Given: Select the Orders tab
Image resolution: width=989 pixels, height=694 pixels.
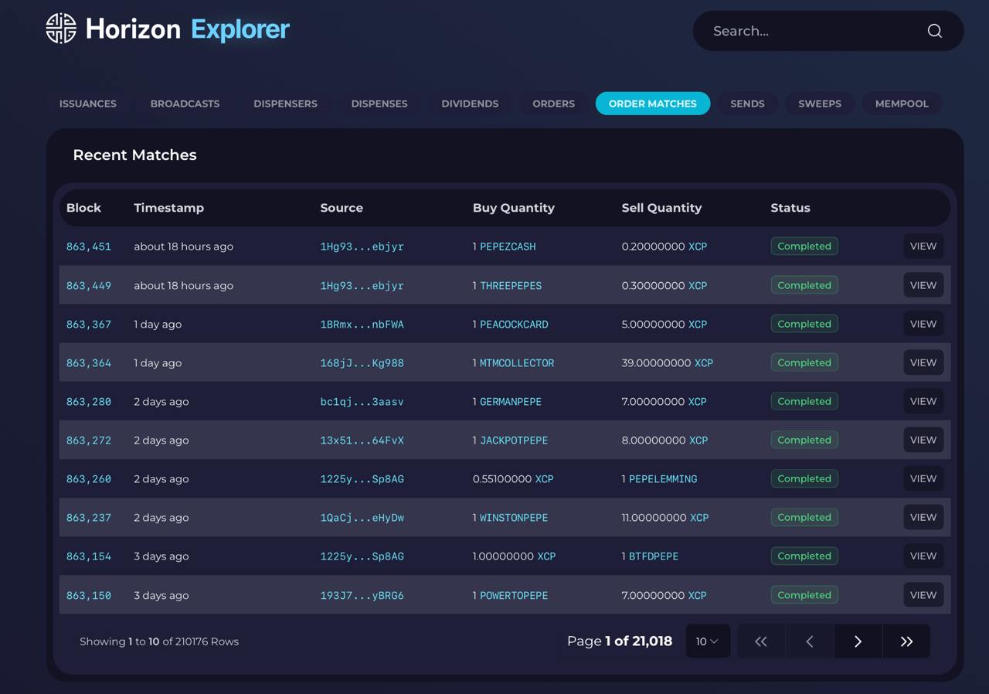Looking at the screenshot, I should [x=553, y=104].
